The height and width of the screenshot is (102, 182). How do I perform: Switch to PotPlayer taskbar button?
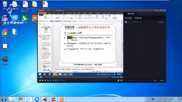point(28,99)
